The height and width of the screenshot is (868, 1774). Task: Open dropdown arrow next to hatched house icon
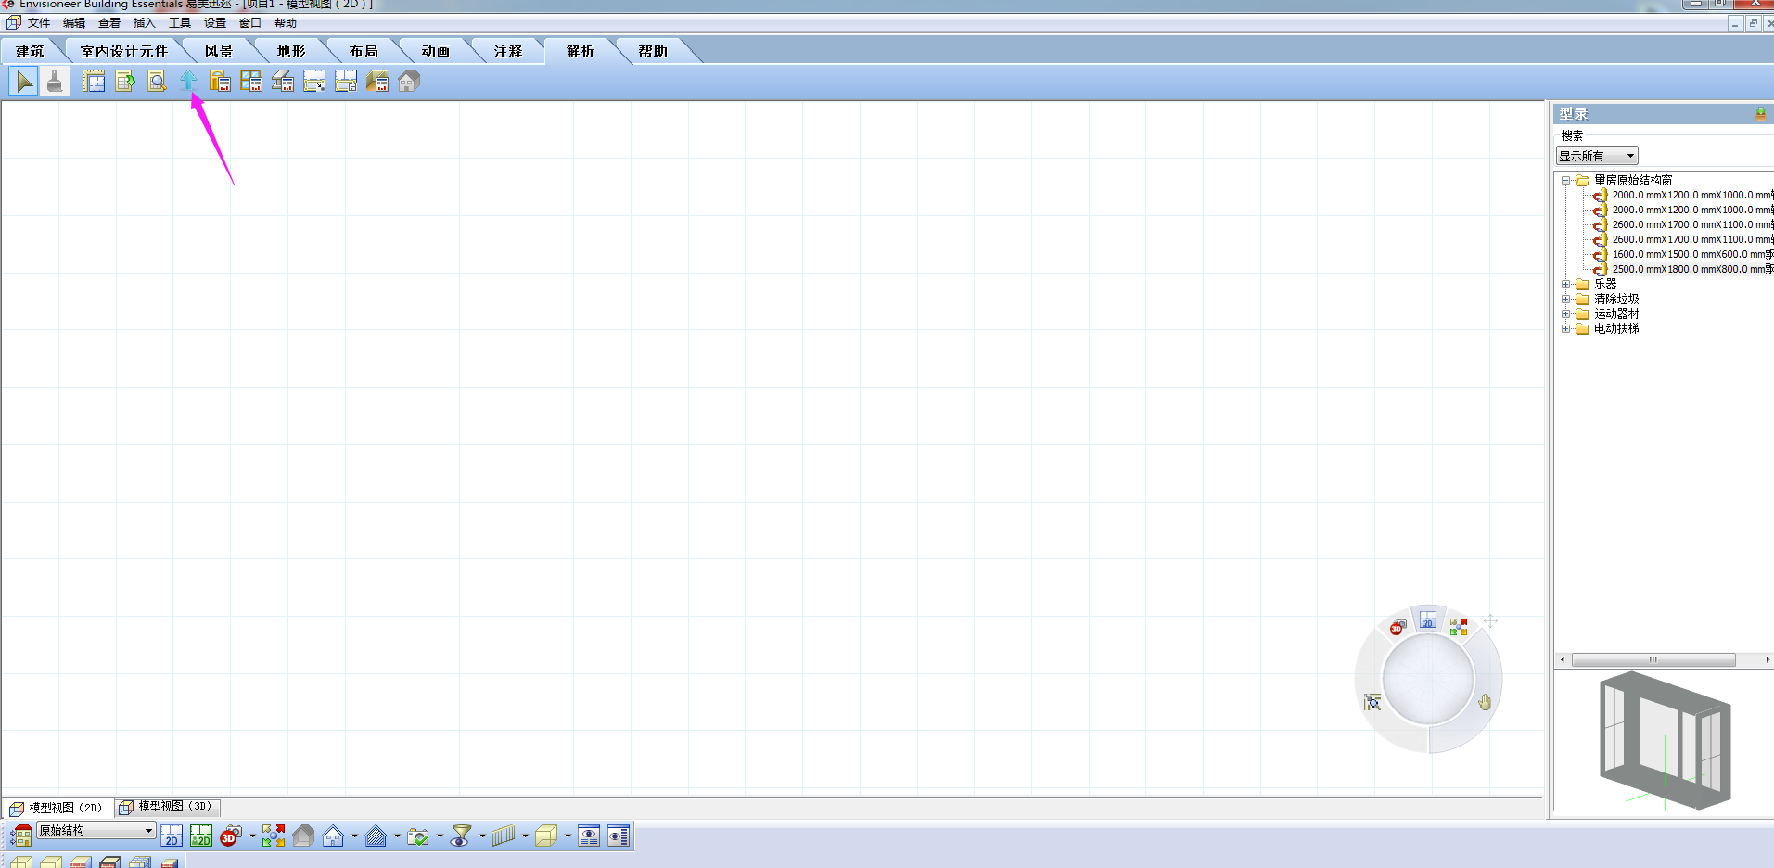point(397,836)
